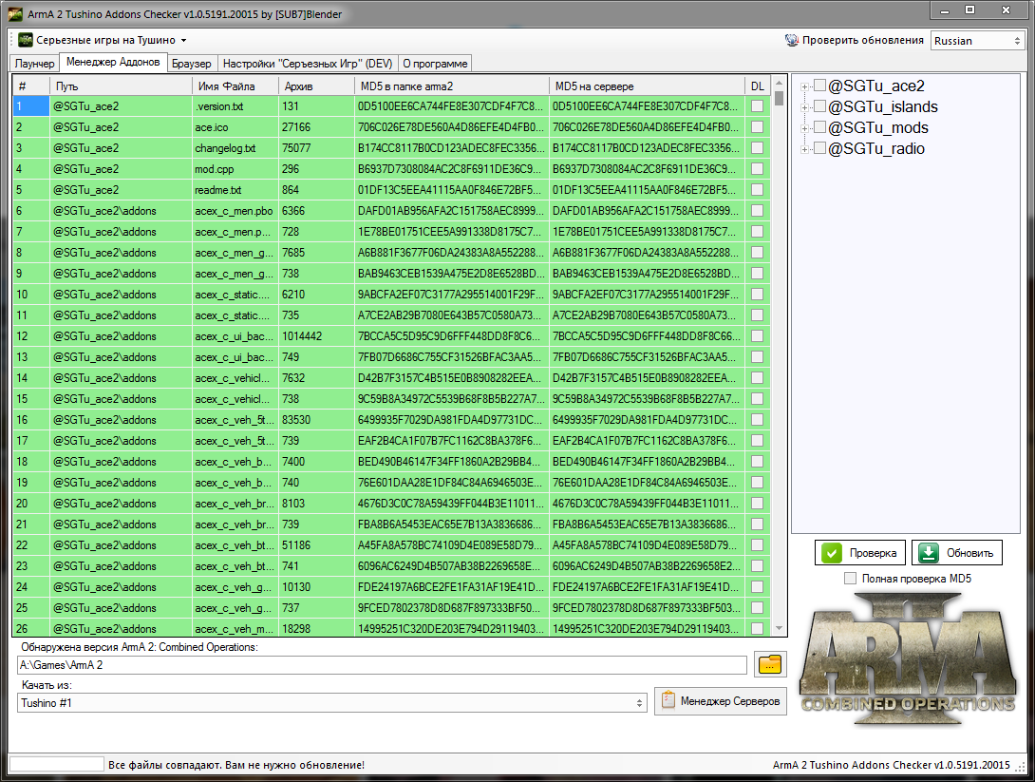Click the table scrollbar up arrow
Viewport: 1035px width, 782px height.
coord(779,84)
